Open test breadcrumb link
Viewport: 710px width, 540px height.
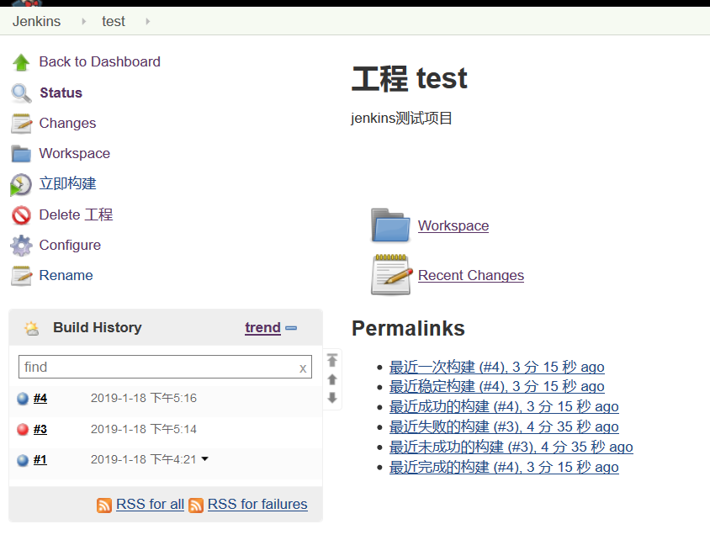coord(114,21)
